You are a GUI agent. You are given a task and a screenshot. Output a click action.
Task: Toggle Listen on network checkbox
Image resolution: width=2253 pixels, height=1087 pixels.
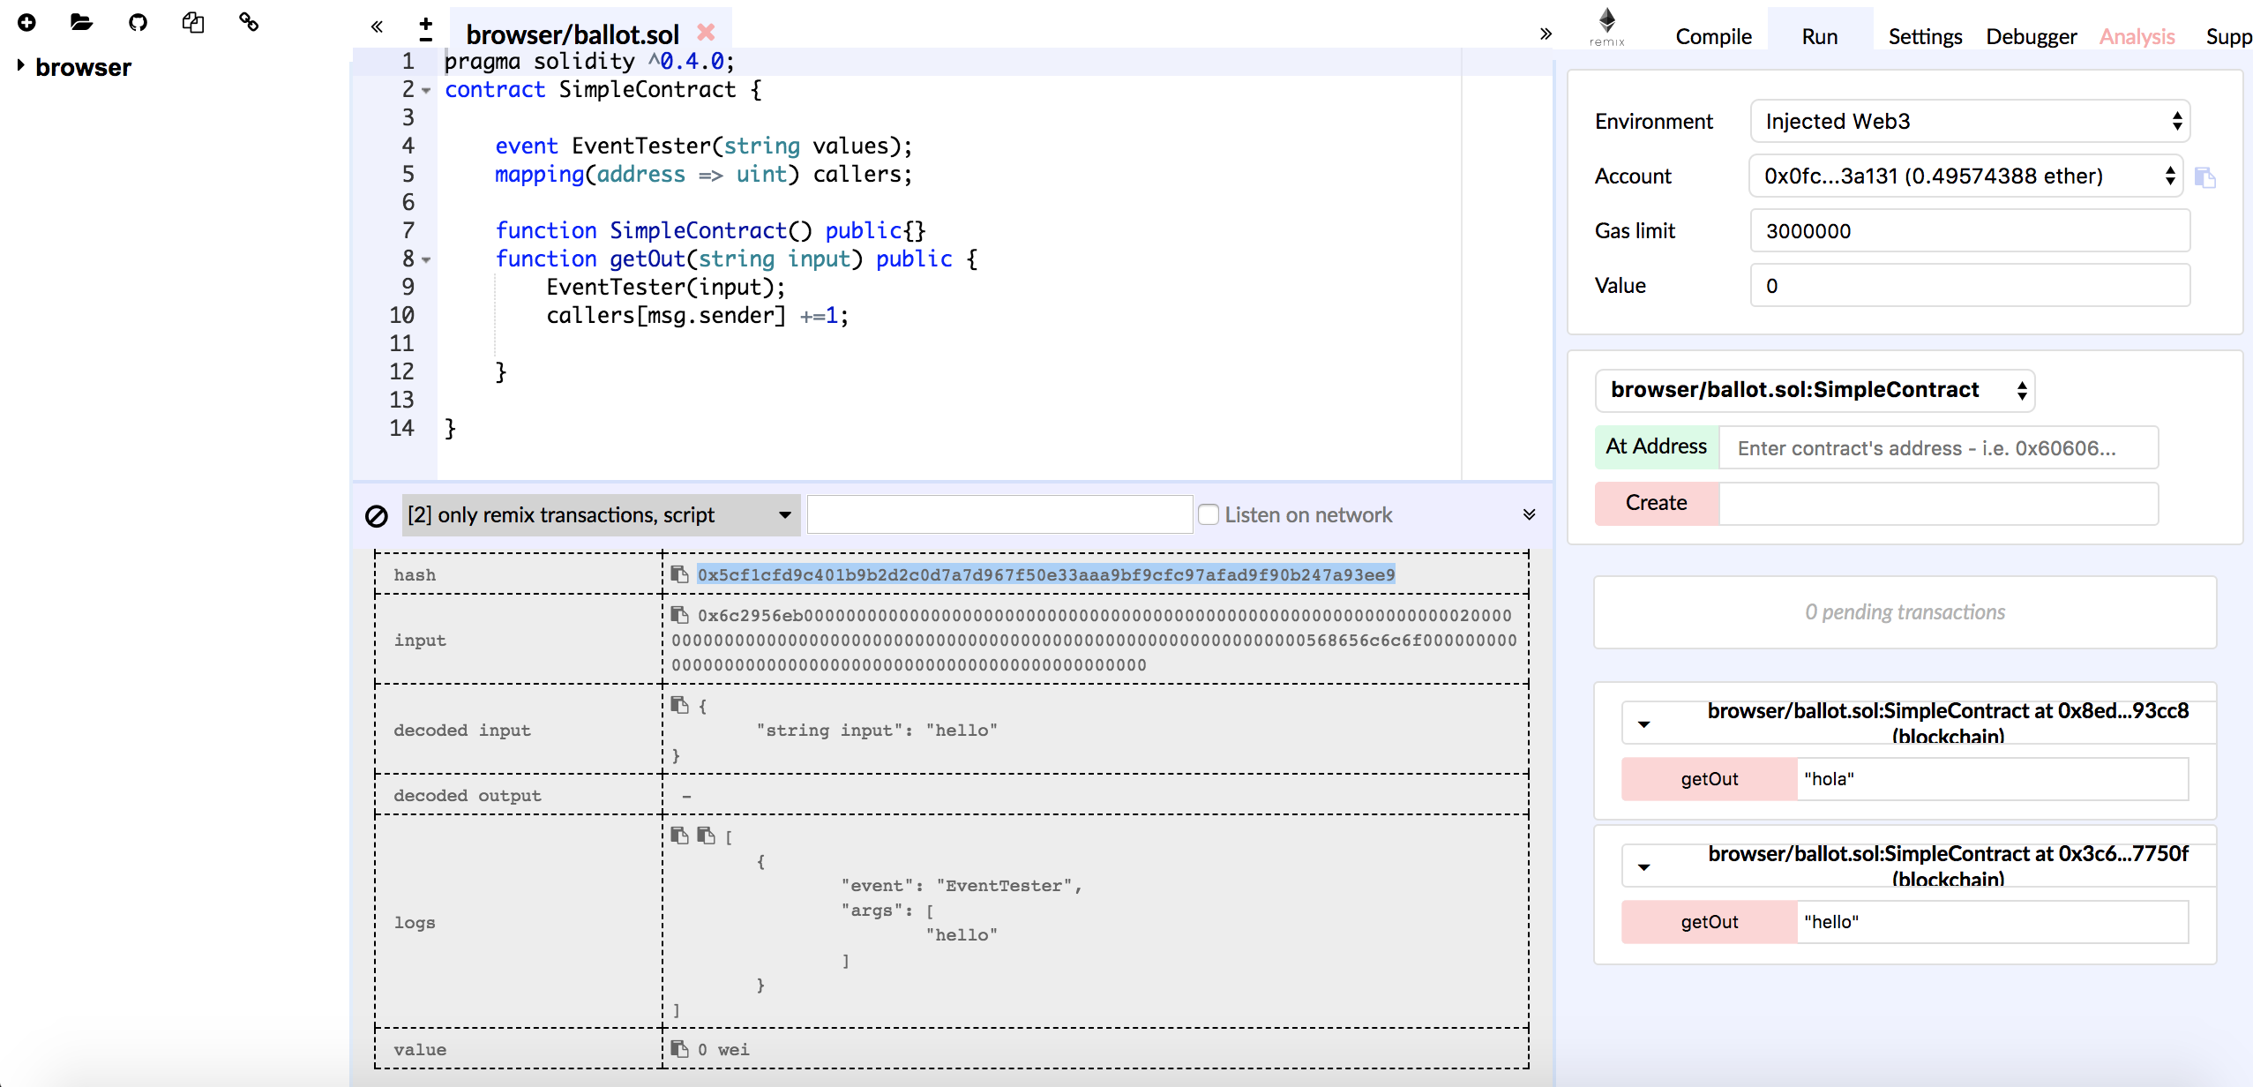[x=1209, y=514]
